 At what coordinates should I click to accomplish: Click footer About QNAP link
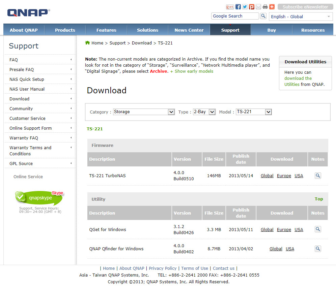(132, 268)
